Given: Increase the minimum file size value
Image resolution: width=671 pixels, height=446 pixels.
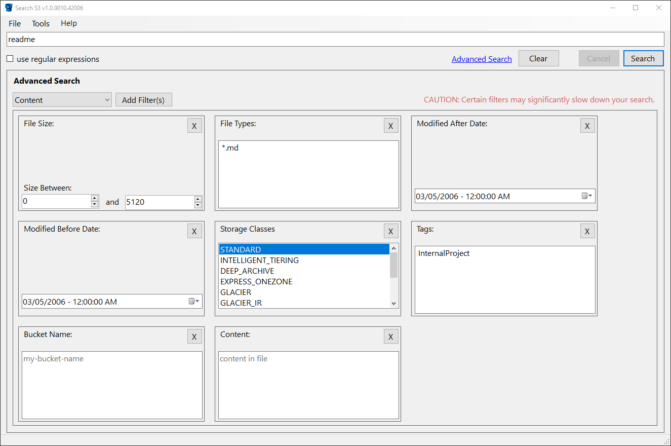Looking at the screenshot, I should (95, 199).
